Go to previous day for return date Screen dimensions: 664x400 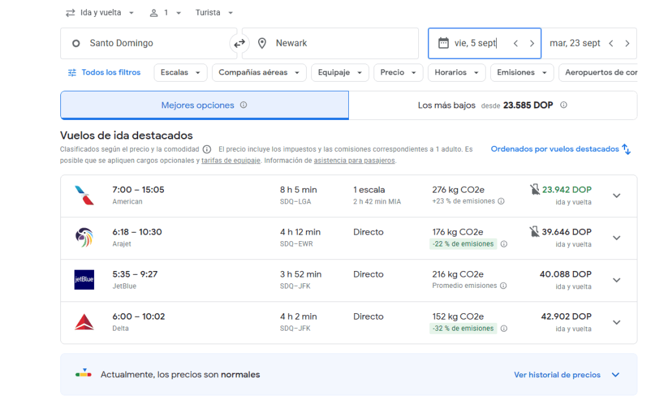click(611, 43)
